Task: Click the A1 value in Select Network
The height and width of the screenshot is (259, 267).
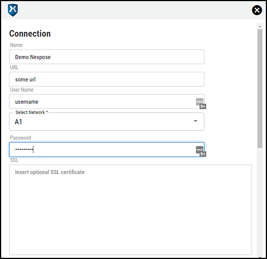Action: [x=19, y=122]
